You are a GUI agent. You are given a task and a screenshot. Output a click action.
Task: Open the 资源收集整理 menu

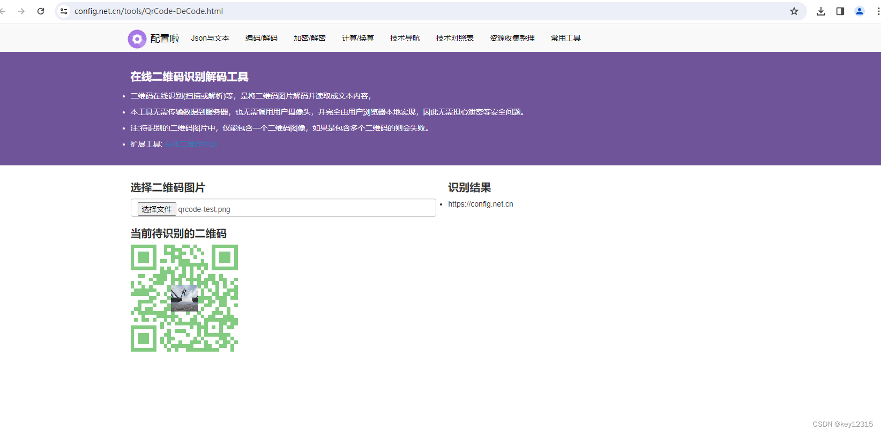tap(512, 38)
